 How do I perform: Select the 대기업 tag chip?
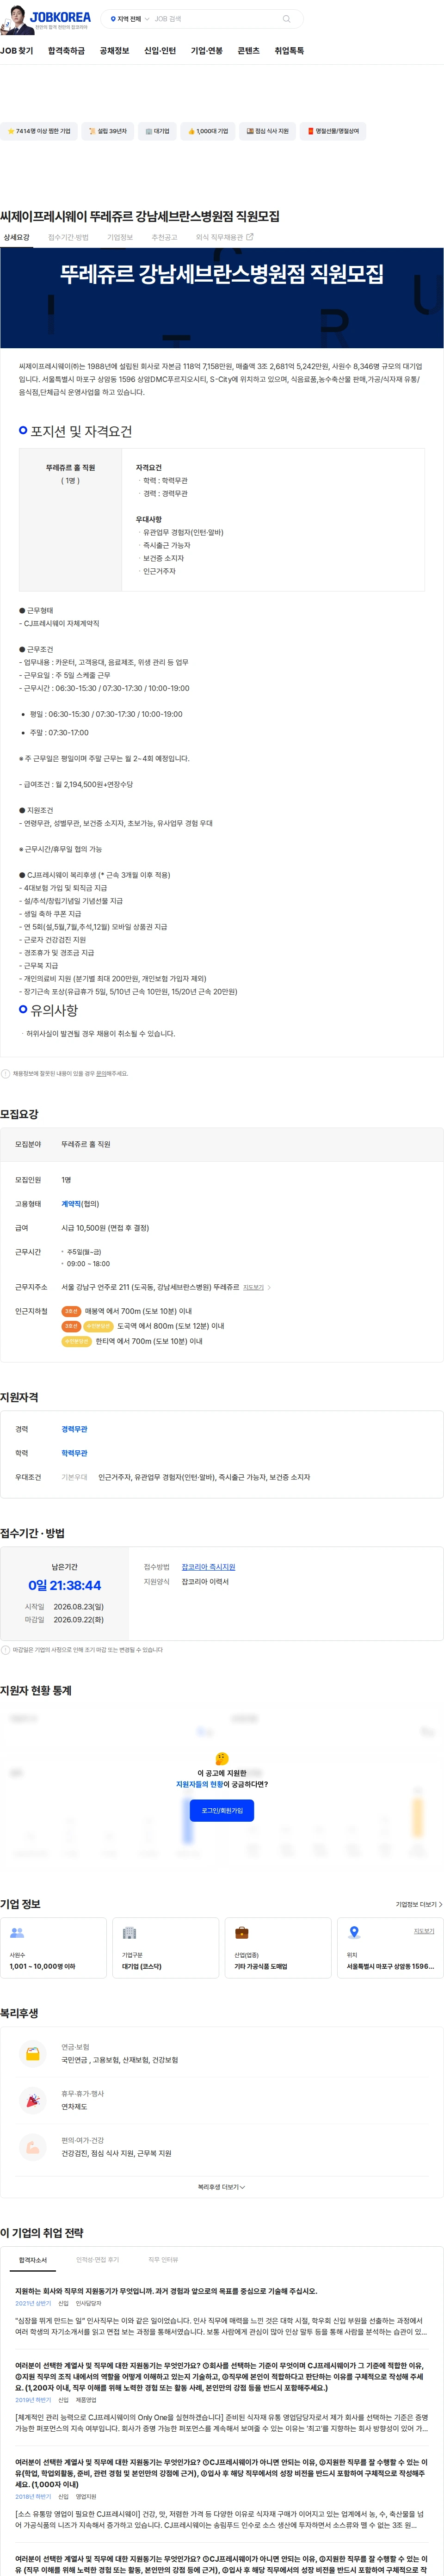tap(157, 131)
